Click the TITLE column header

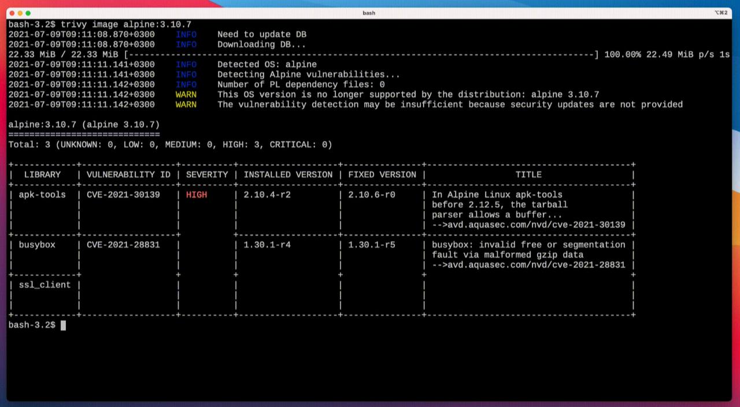coord(528,174)
